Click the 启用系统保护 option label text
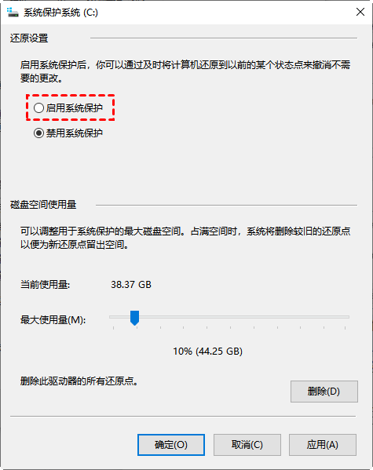Viewport: 373px width, 470px height. [75, 108]
